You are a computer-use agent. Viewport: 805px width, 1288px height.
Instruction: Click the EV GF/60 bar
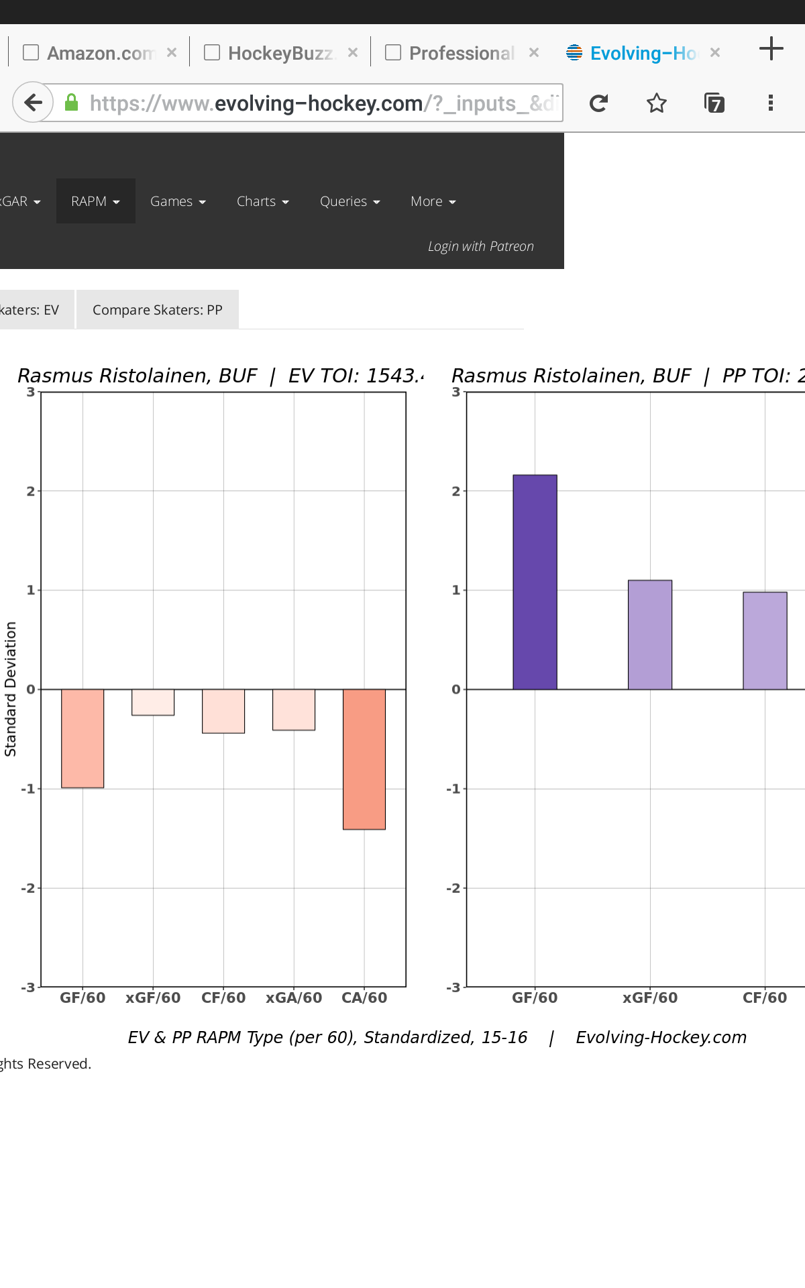pyautogui.click(x=83, y=739)
